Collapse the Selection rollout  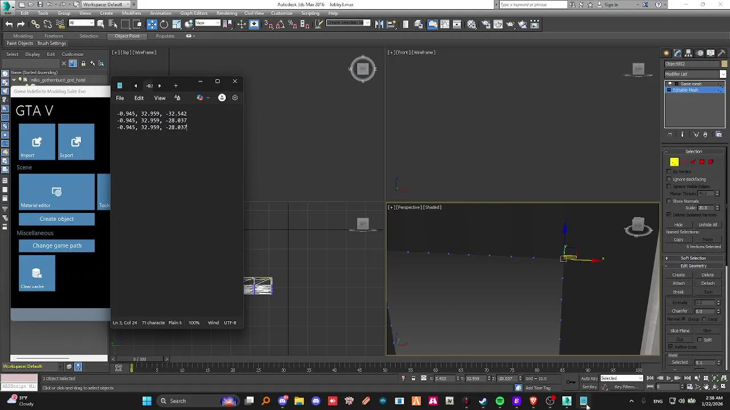693,151
